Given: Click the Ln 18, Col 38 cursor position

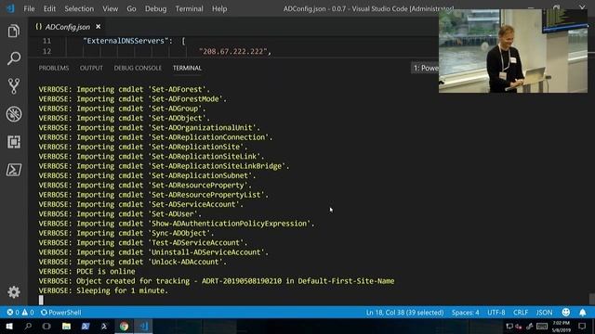Looking at the screenshot, I should click(404, 313).
